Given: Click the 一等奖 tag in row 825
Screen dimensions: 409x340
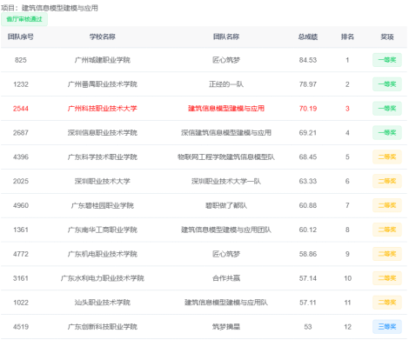Looking at the screenshot, I should [387, 60].
